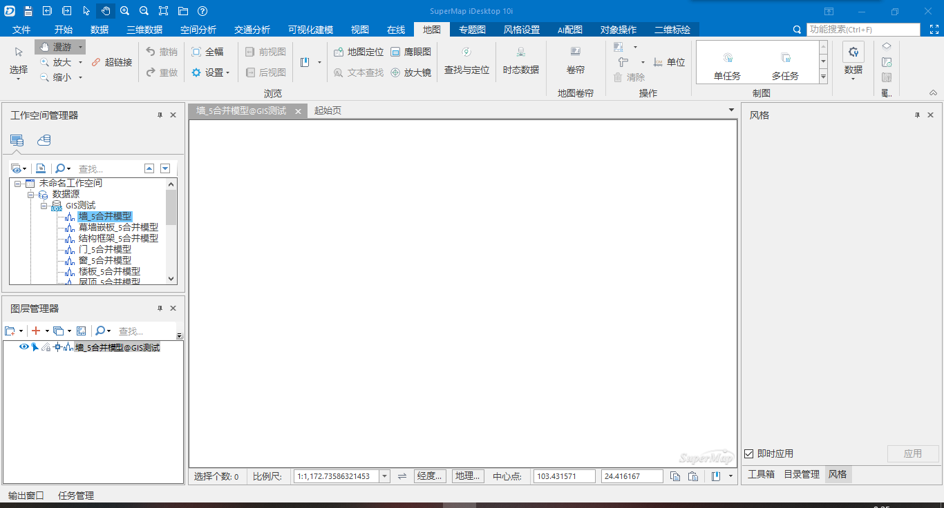
Task: Switch to the 三维数据 ribbon tab
Action: (144, 30)
